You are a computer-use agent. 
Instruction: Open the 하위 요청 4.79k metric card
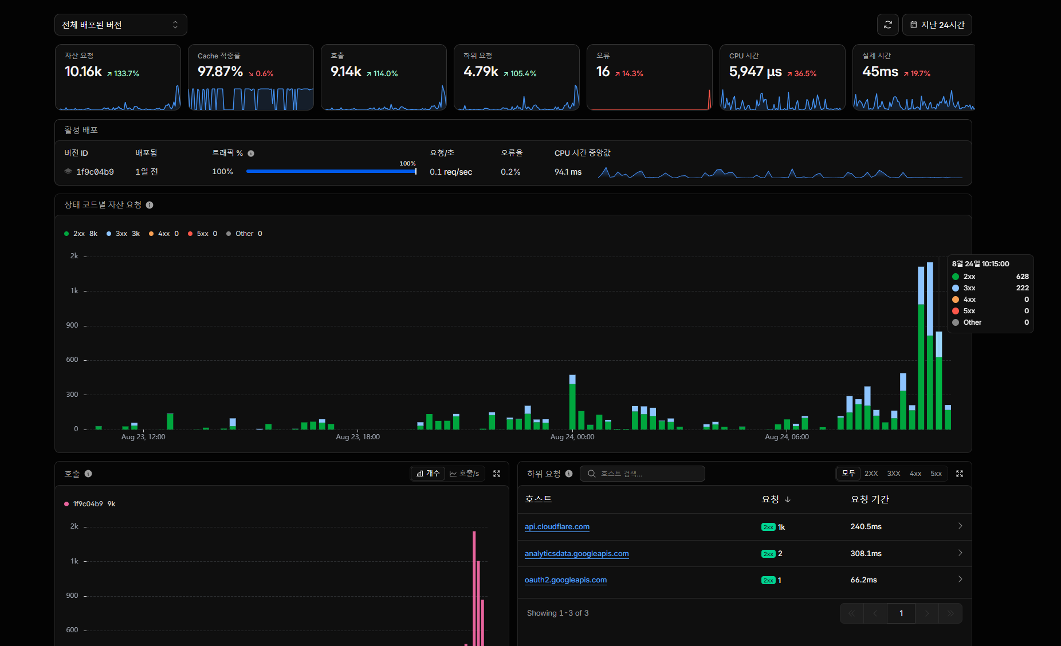tap(517, 77)
